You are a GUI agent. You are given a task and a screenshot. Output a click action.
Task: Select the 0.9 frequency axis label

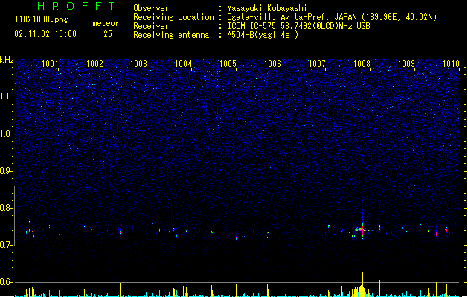point(7,171)
